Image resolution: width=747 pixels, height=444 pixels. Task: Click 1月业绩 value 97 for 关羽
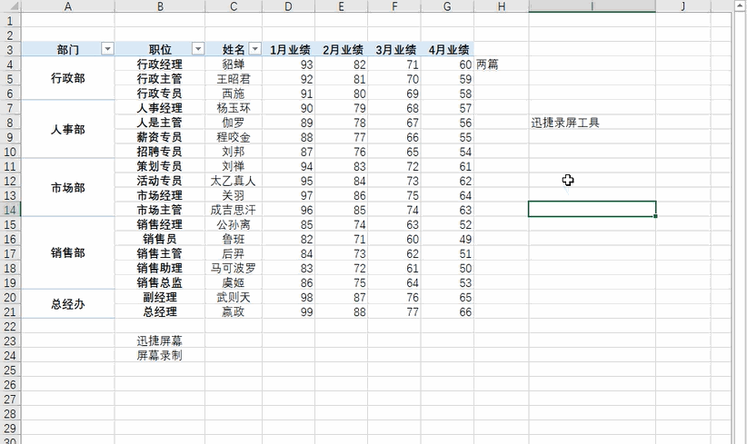point(288,195)
